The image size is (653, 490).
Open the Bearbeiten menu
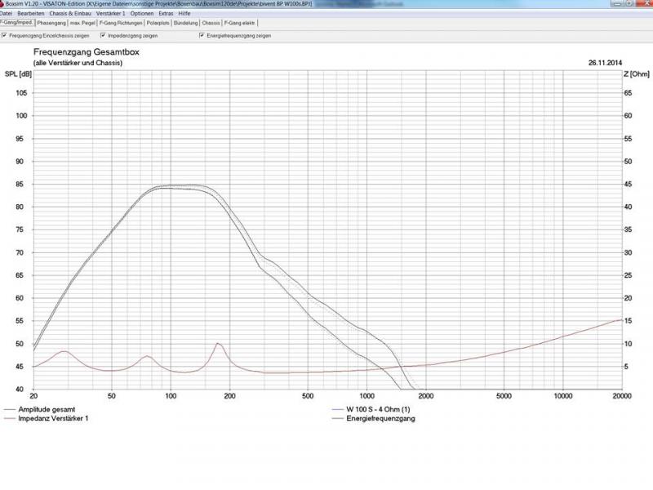30,14
